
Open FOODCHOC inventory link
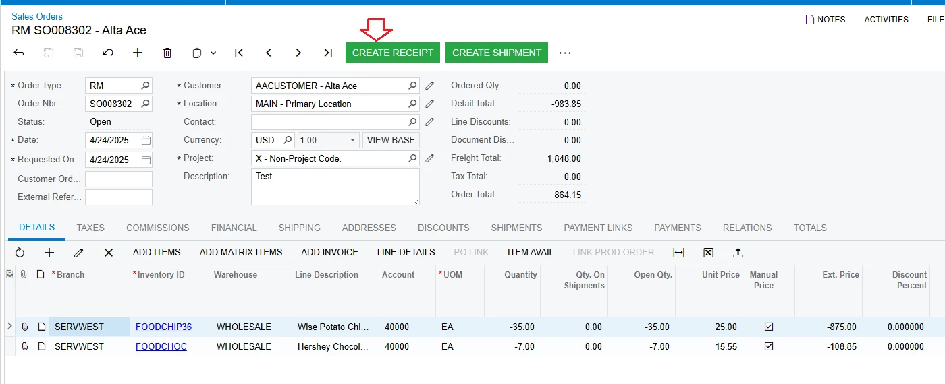point(161,346)
